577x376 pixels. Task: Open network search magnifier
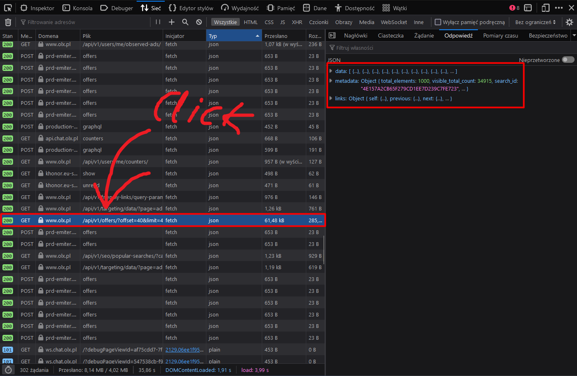click(x=185, y=22)
